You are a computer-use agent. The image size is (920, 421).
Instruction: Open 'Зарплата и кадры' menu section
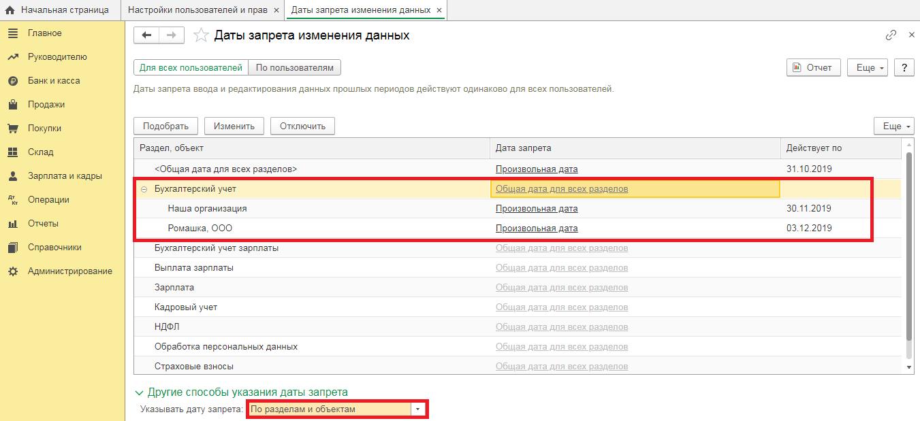point(65,176)
